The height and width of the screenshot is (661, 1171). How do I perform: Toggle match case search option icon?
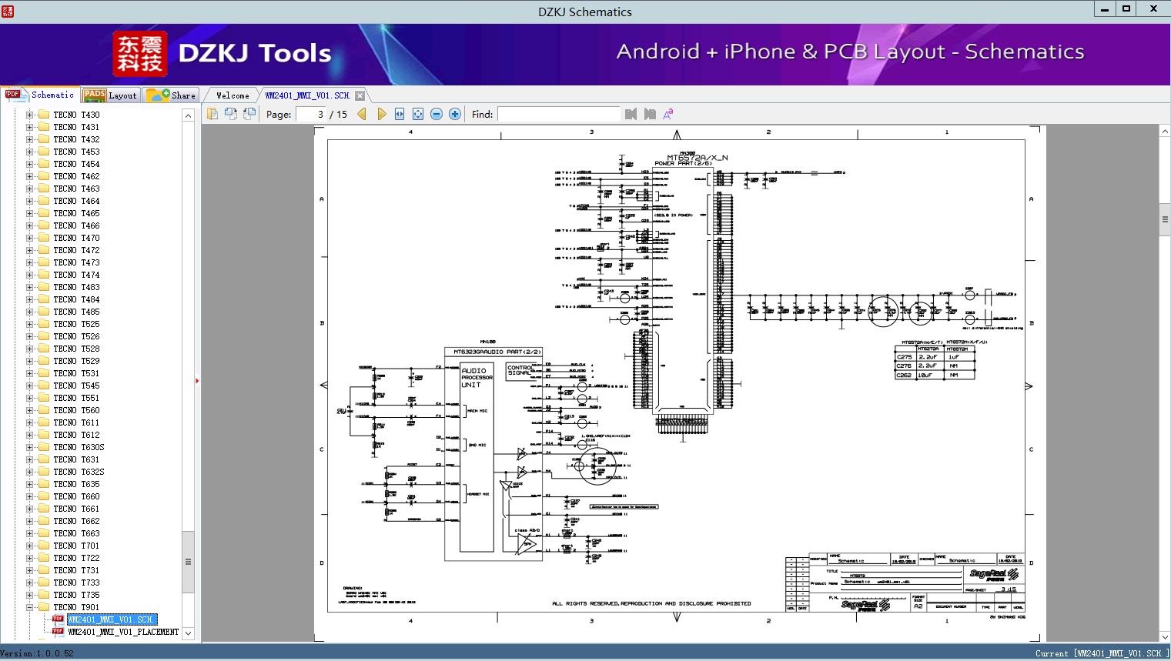click(x=668, y=114)
